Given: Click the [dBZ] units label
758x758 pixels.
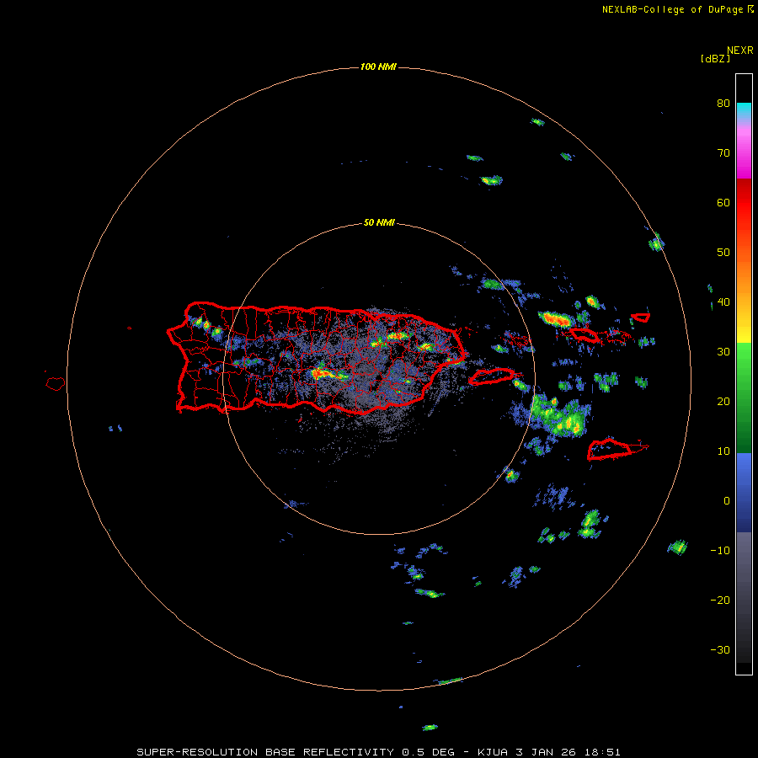Looking at the screenshot, I should click(715, 59).
